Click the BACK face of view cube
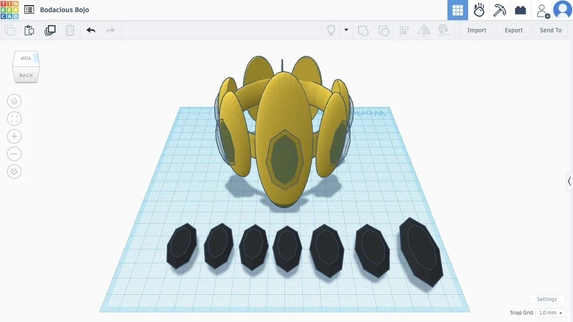Image resolution: width=573 pixels, height=322 pixels. point(26,75)
